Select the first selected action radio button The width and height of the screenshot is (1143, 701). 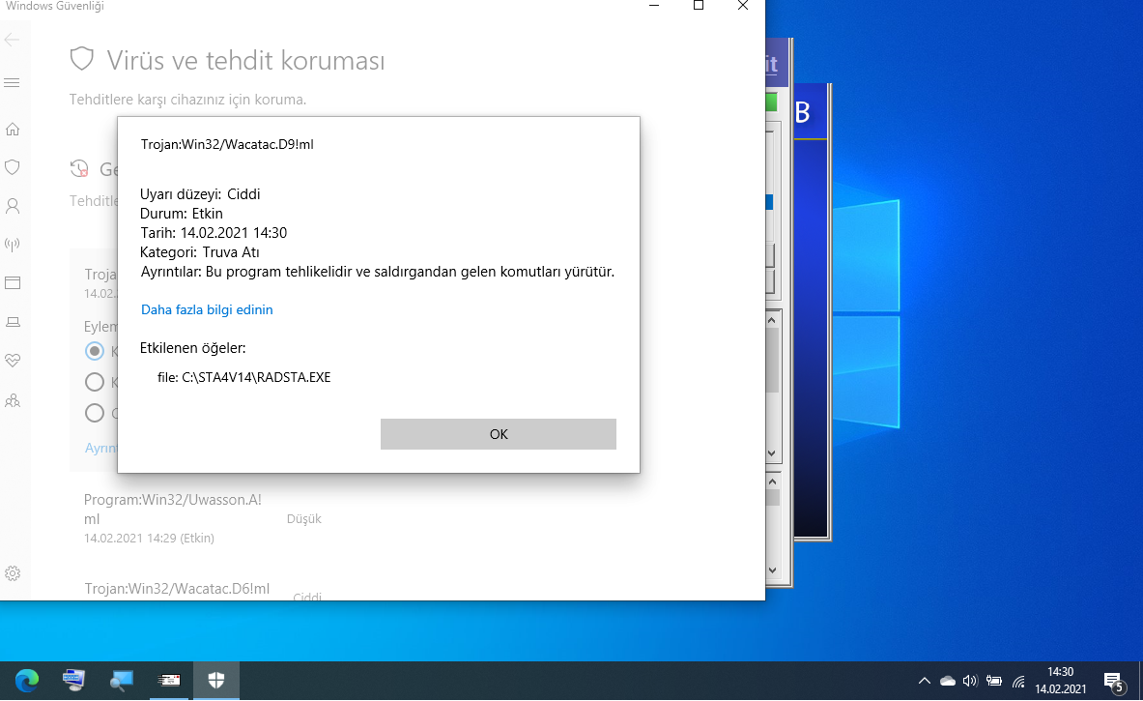point(95,351)
